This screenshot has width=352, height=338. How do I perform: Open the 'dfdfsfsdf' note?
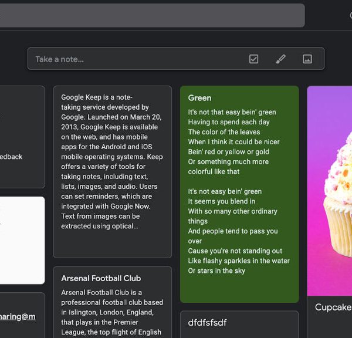[x=207, y=323]
